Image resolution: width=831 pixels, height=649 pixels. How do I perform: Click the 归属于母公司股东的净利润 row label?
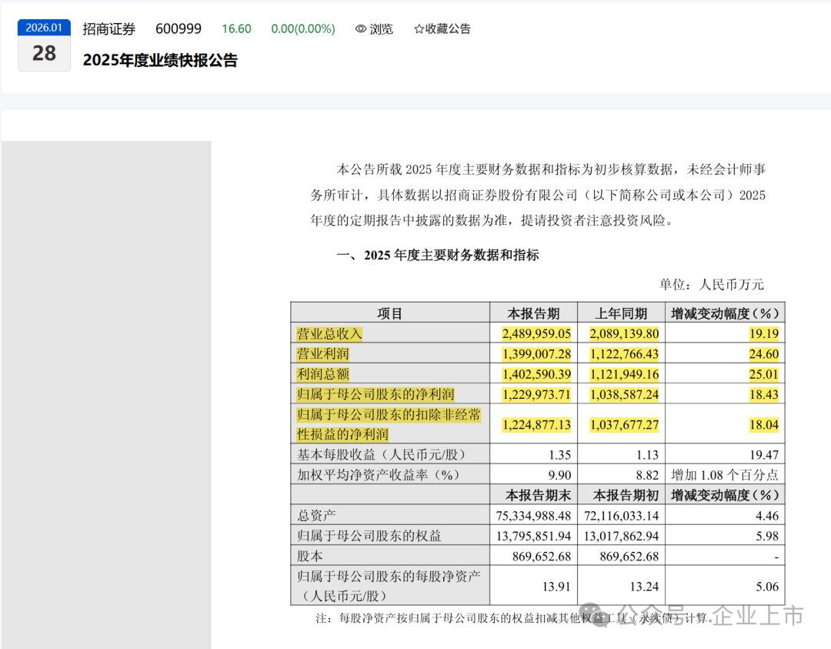375,394
